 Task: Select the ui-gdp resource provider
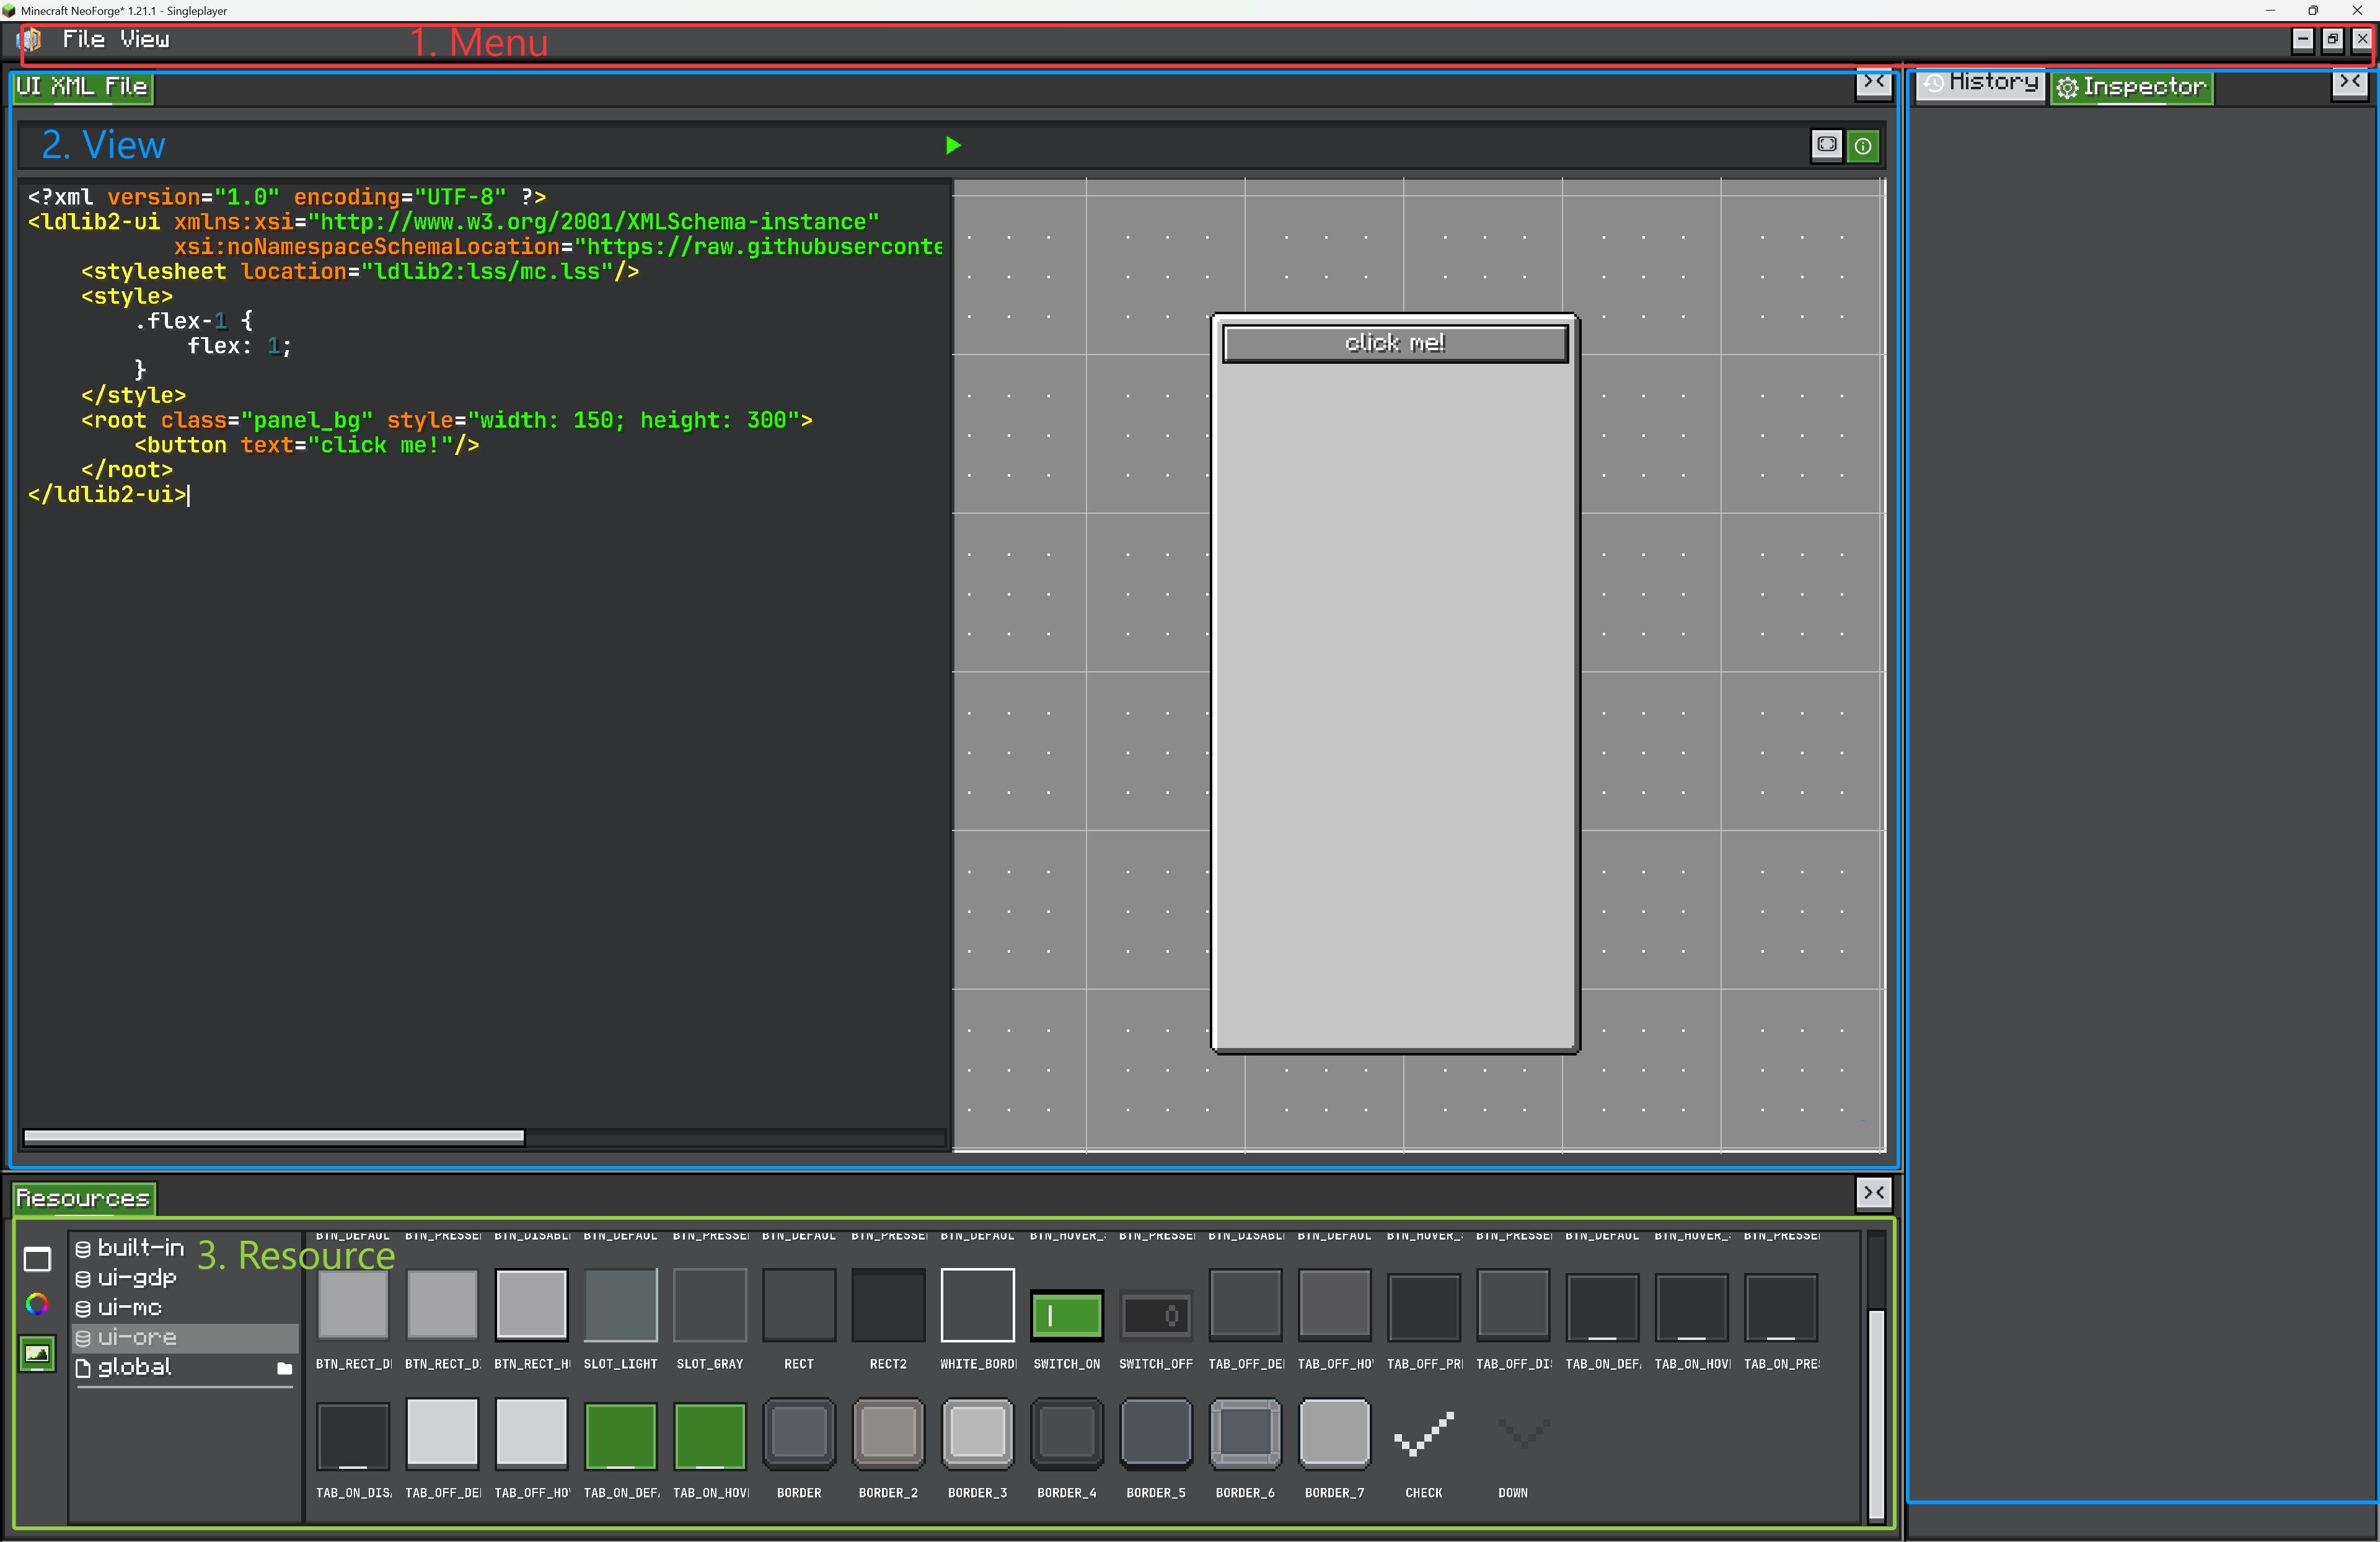click(185, 1278)
